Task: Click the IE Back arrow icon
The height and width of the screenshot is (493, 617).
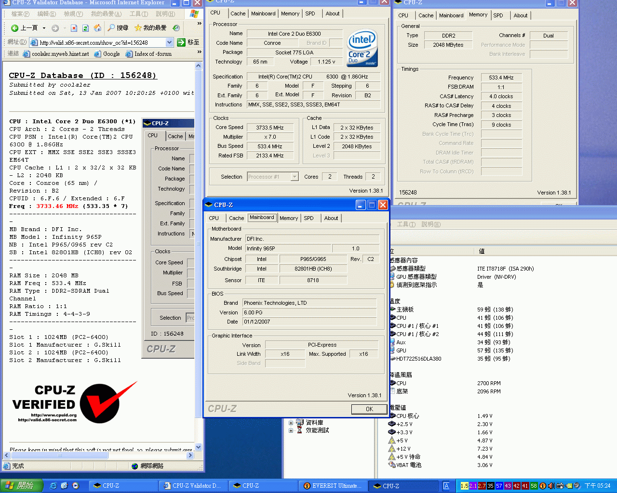Action: [x=14, y=28]
